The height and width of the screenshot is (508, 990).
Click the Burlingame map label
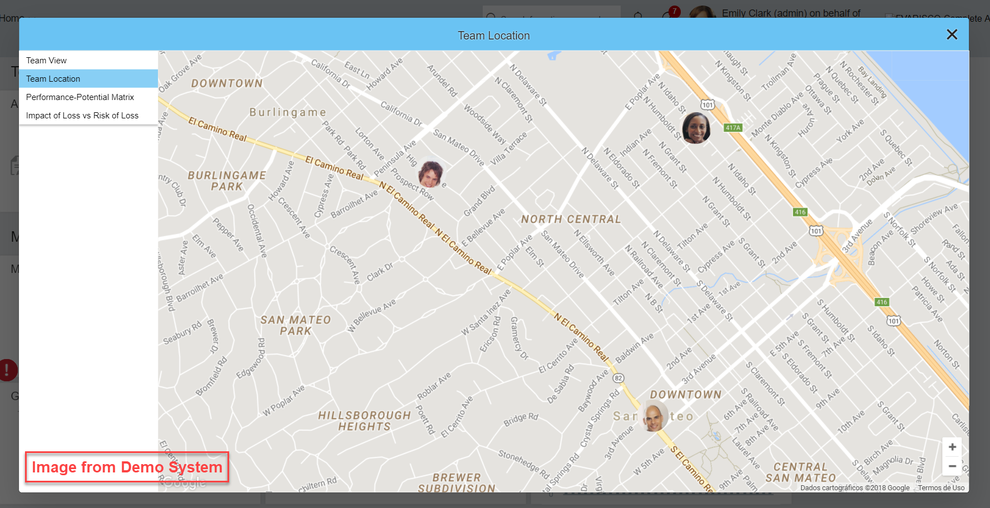coord(288,112)
